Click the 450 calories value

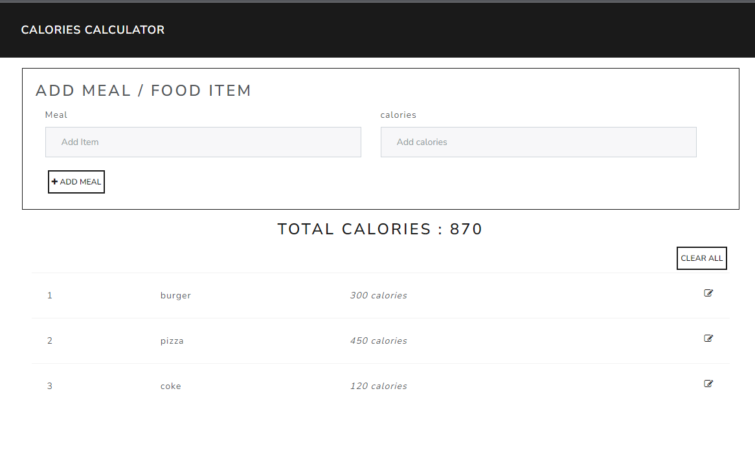(x=378, y=340)
